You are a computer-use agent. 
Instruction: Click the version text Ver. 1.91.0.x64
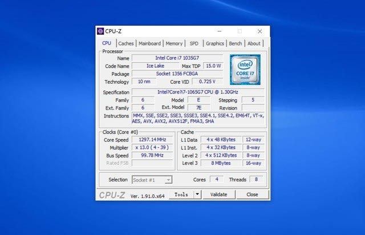pos(147,196)
